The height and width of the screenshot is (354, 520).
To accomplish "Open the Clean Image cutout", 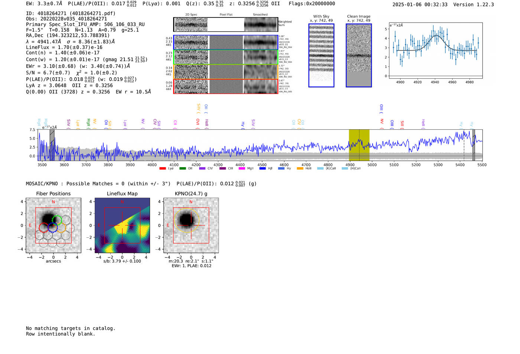I will [x=359, y=55].
